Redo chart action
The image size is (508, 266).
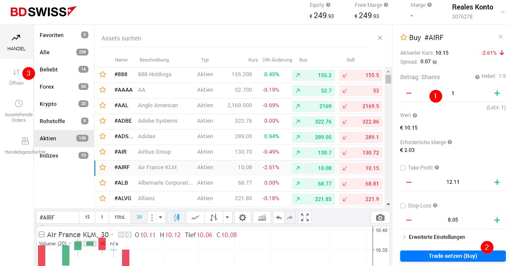coord(290,217)
